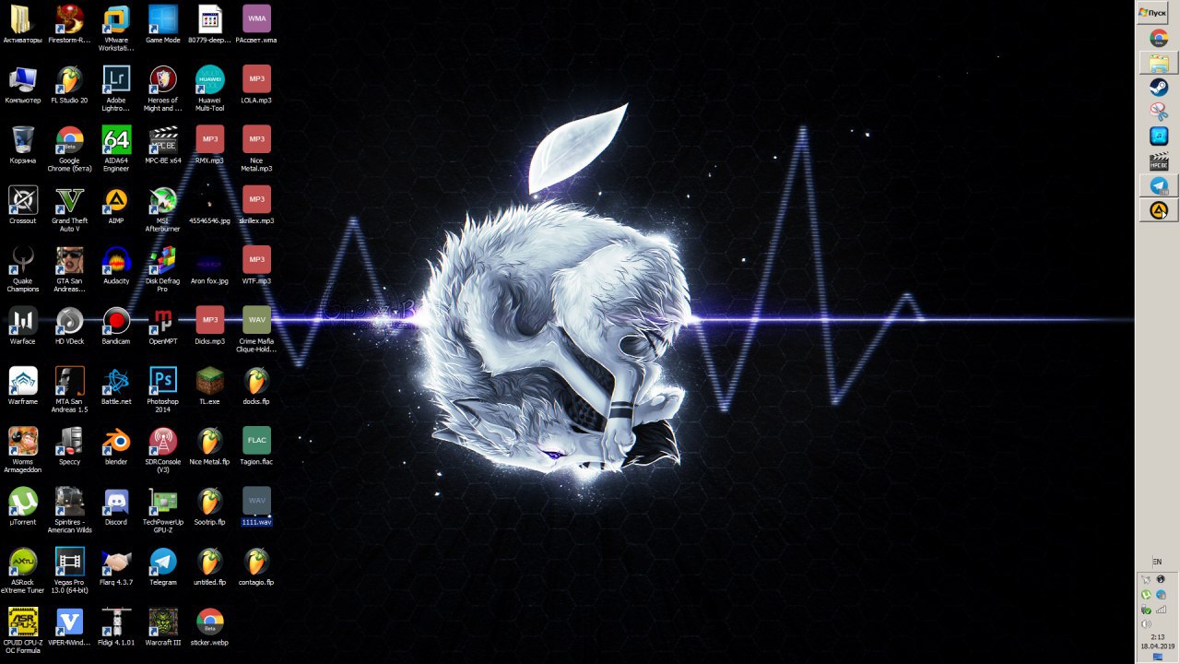
Task: Select 45546546.jpg image file
Action: [x=210, y=205]
